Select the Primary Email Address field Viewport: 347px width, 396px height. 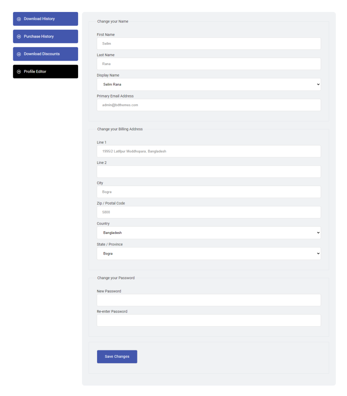coord(209,105)
